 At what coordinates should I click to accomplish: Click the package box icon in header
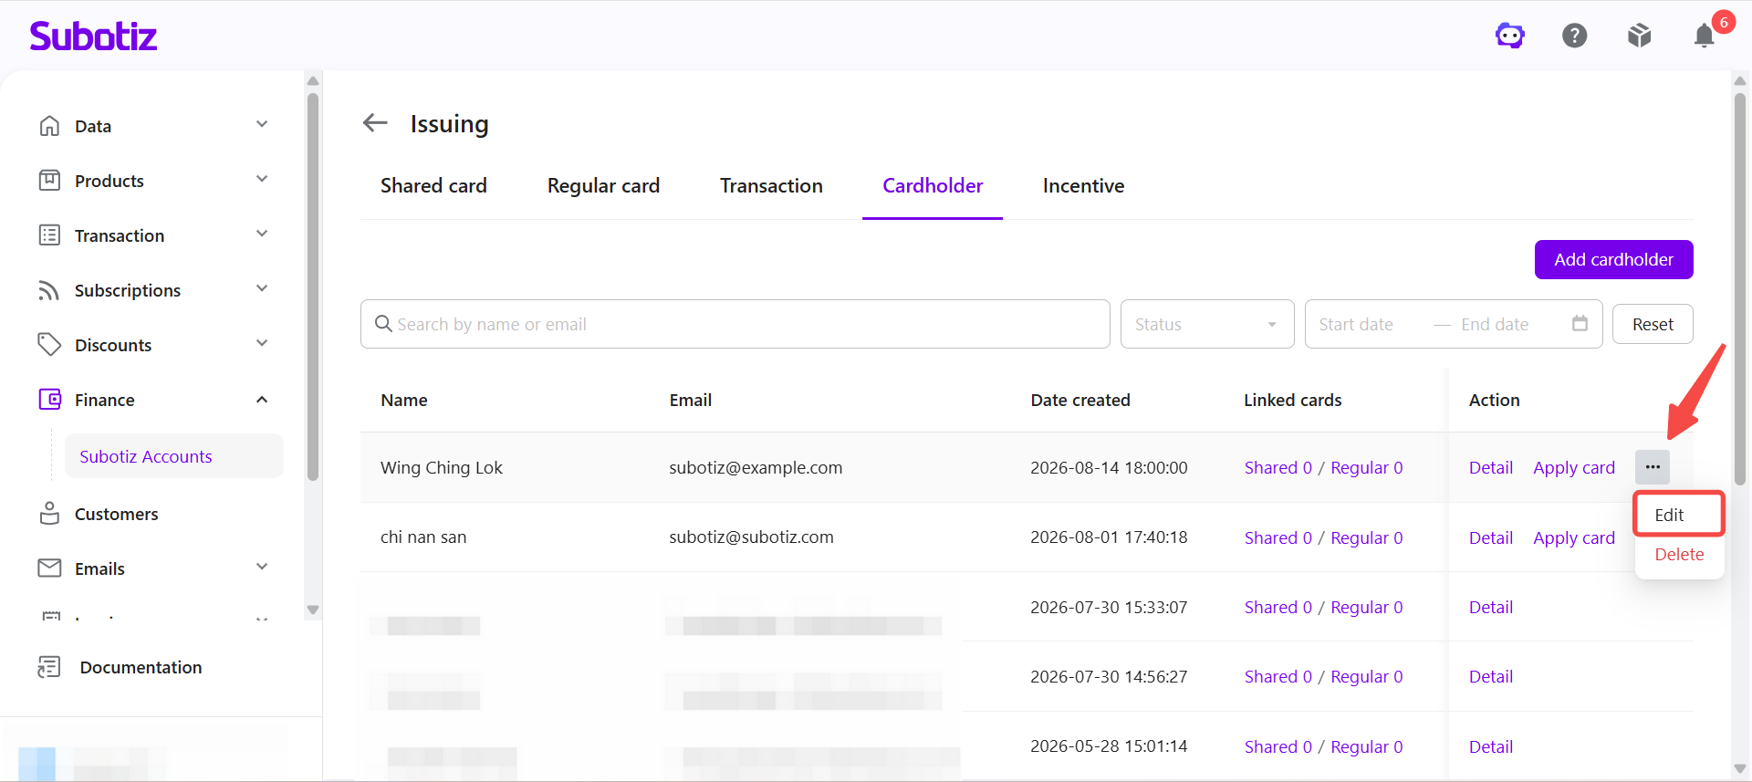[x=1640, y=36]
